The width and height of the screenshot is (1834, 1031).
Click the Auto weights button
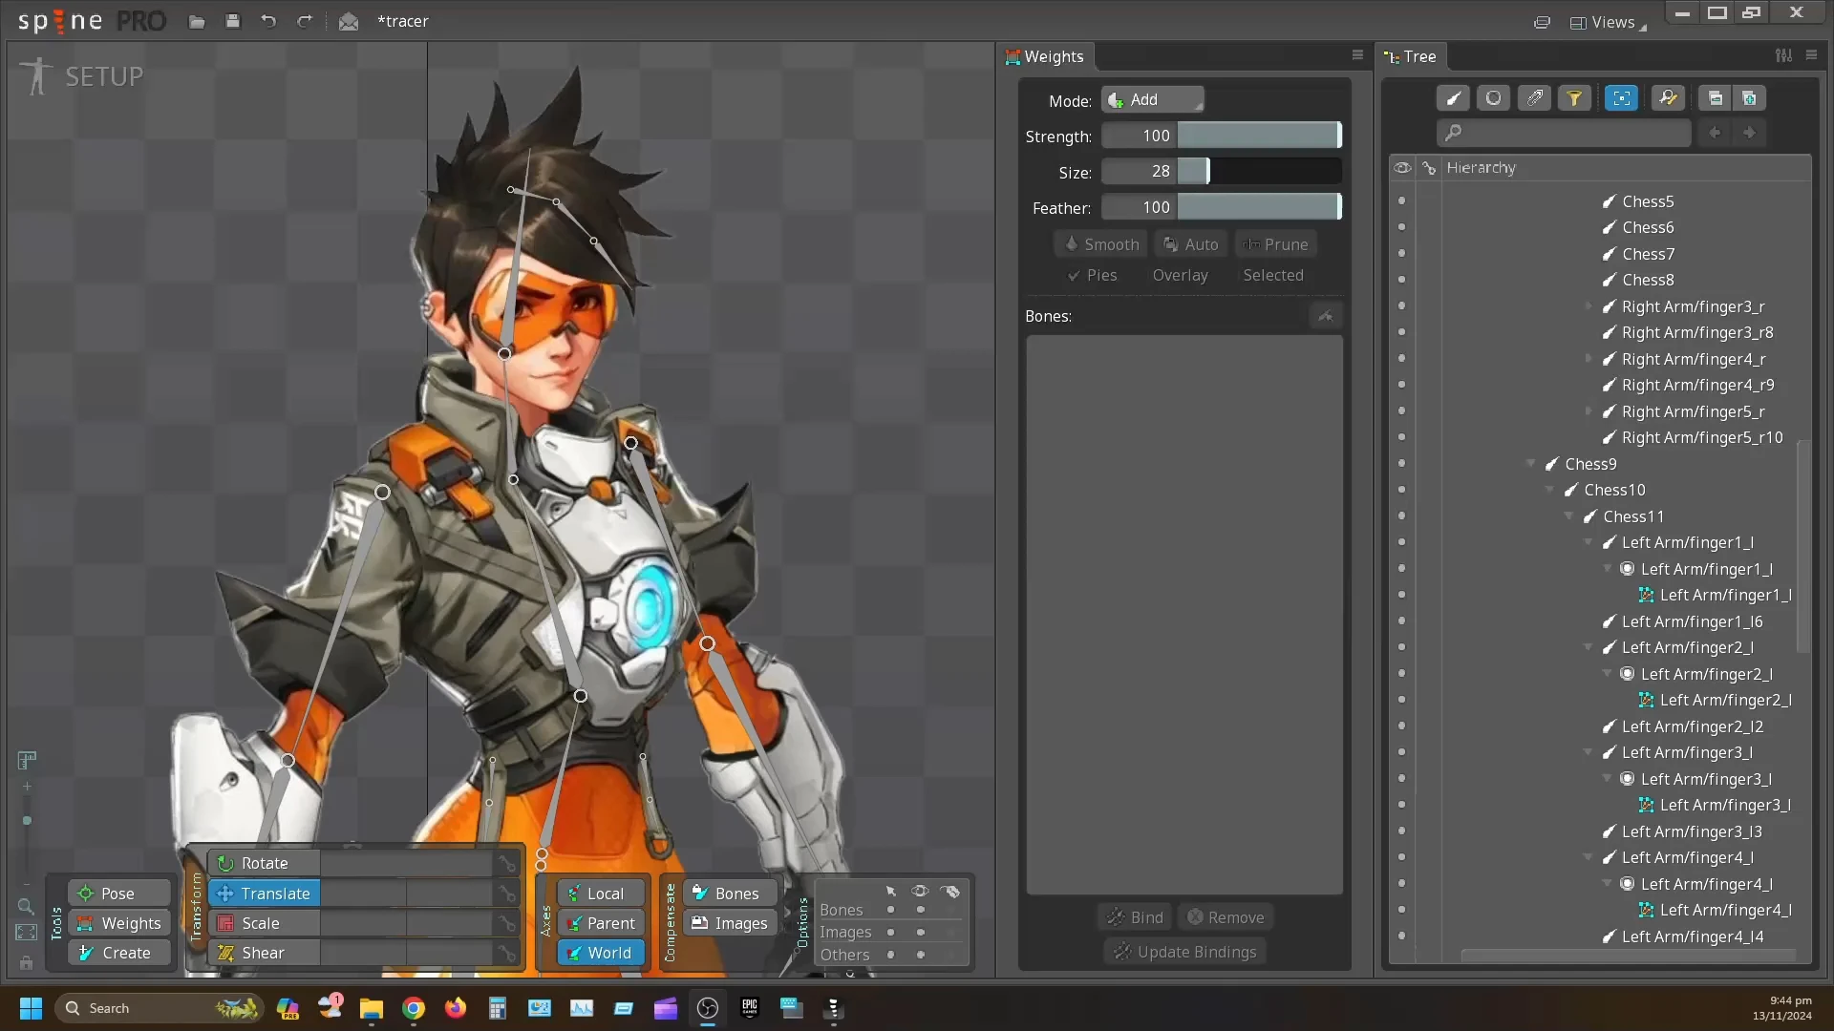1190,244
